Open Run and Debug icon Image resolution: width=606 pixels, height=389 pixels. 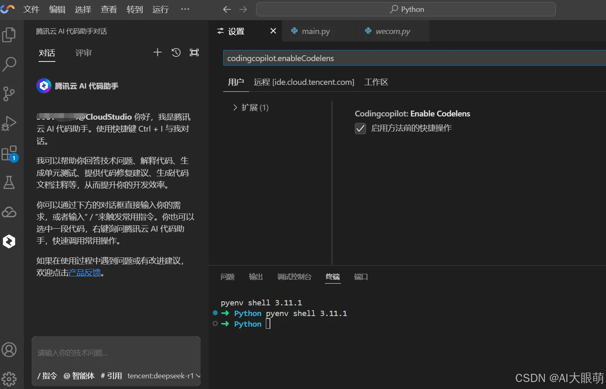pos(9,123)
